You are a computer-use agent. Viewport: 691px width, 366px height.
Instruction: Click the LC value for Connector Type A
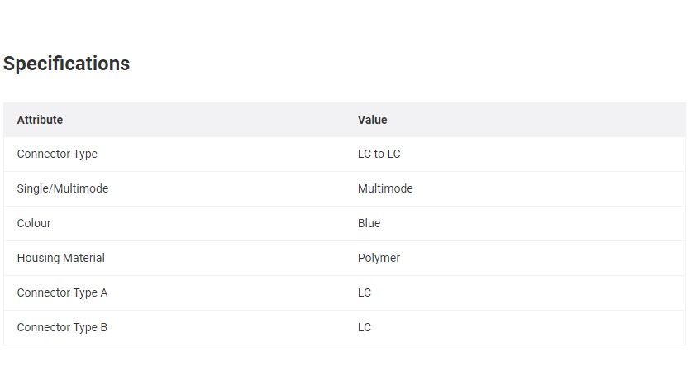pos(365,292)
